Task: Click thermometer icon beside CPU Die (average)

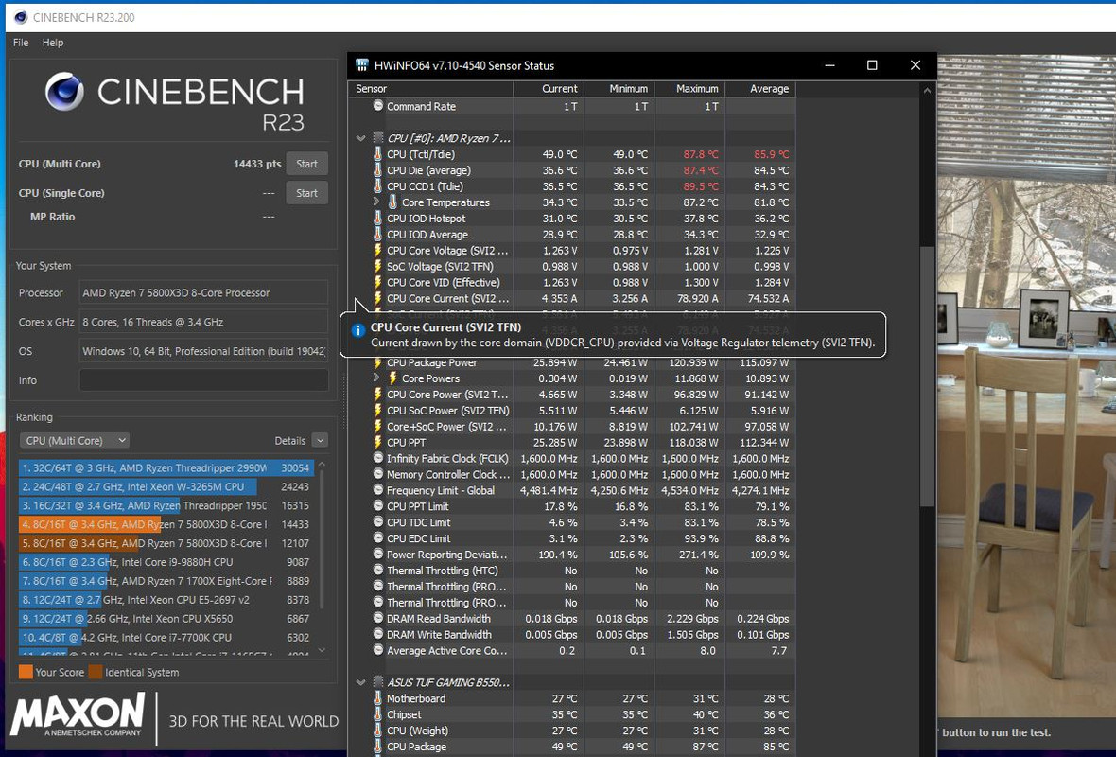Action: click(x=378, y=170)
